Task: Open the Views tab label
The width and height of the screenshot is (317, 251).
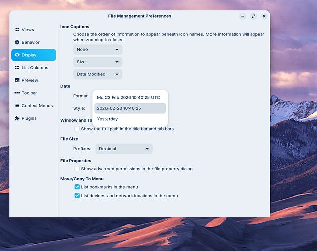Action: click(28, 30)
